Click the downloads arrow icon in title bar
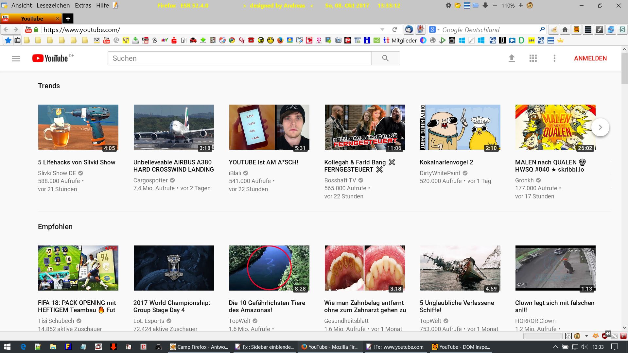The height and width of the screenshot is (353, 628). pyautogui.click(x=485, y=6)
